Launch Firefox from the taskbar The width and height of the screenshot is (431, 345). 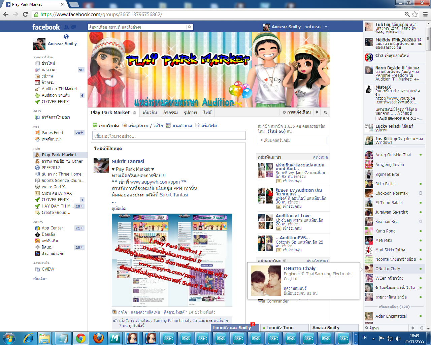pyautogui.click(x=98, y=338)
